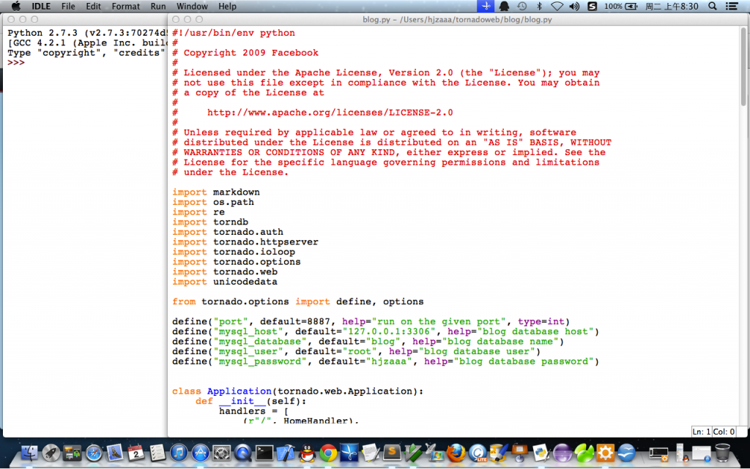Click the Sogou input method icon

[592, 6]
